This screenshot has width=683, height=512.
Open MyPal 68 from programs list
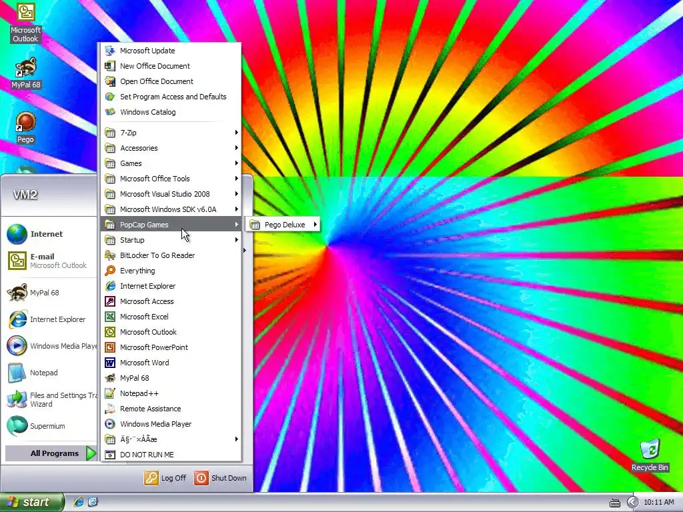click(x=170, y=378)
